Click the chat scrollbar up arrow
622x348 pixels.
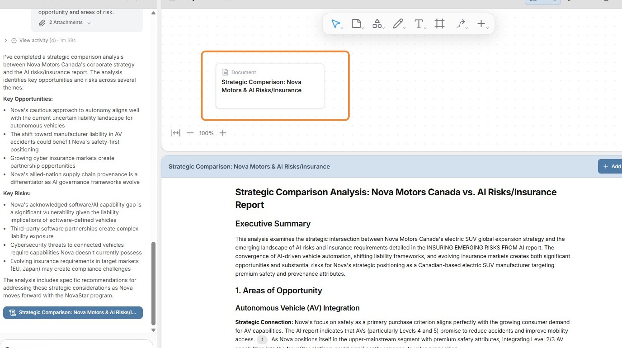153,13
